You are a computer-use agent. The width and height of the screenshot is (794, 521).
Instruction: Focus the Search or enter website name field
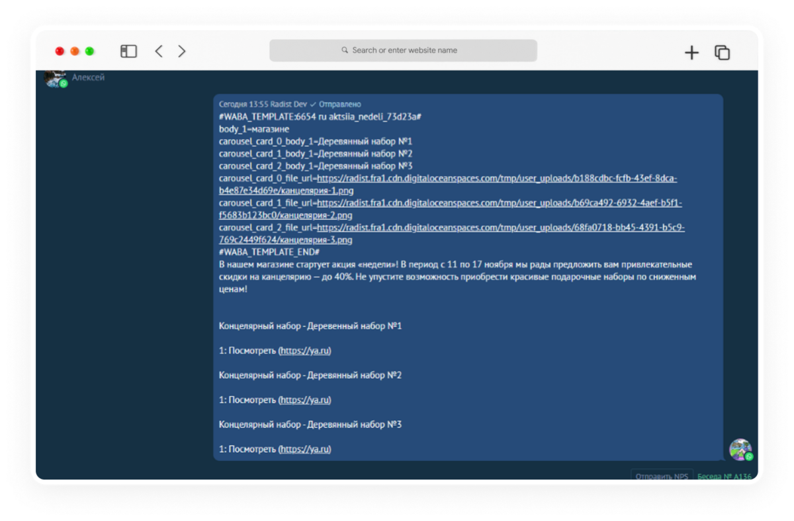point(403,50)
